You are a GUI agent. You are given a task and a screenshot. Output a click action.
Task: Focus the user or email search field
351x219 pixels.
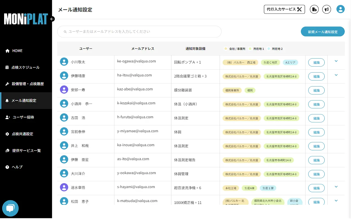coord(139,32)
